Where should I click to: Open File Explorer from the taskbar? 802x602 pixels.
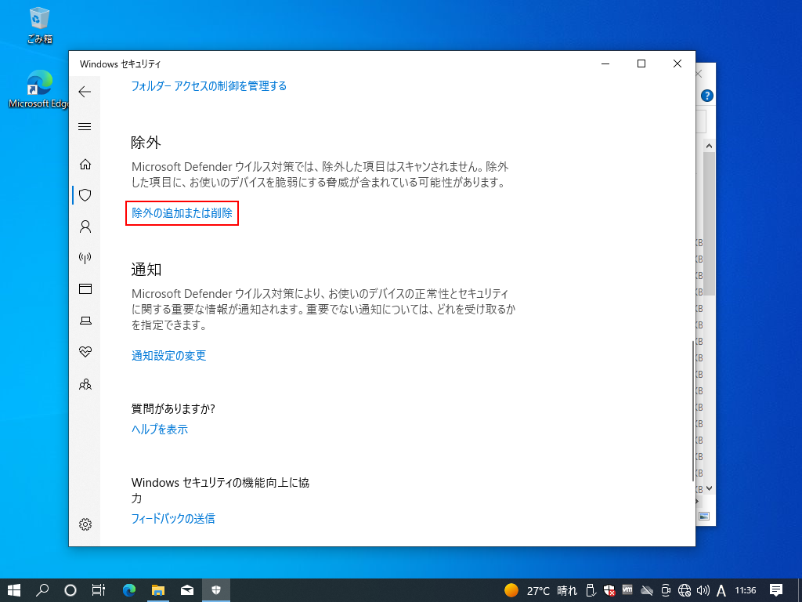click(158, 590)
